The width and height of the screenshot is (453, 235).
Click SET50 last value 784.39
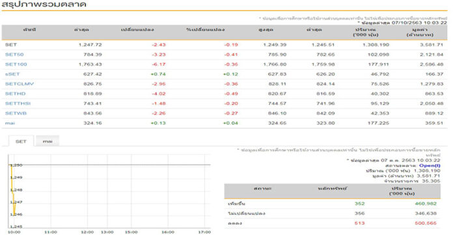92,54
